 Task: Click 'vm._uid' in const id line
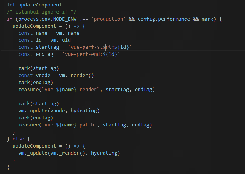(61, 40)
